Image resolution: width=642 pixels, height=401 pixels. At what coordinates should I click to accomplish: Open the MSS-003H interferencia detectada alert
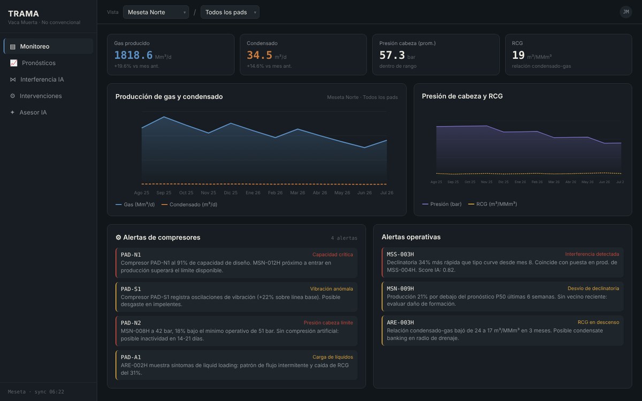tap(502, 262)
